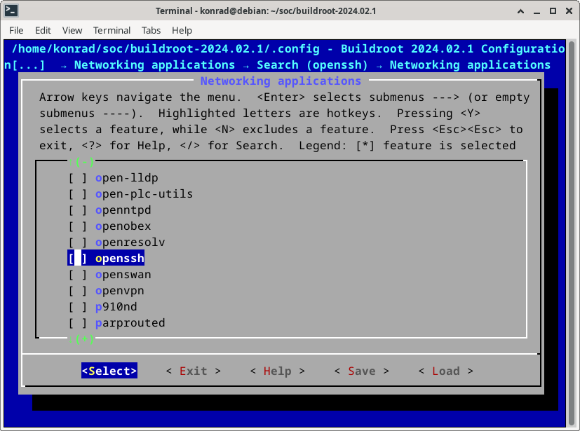Click the 'openntpd' label text

123,210
